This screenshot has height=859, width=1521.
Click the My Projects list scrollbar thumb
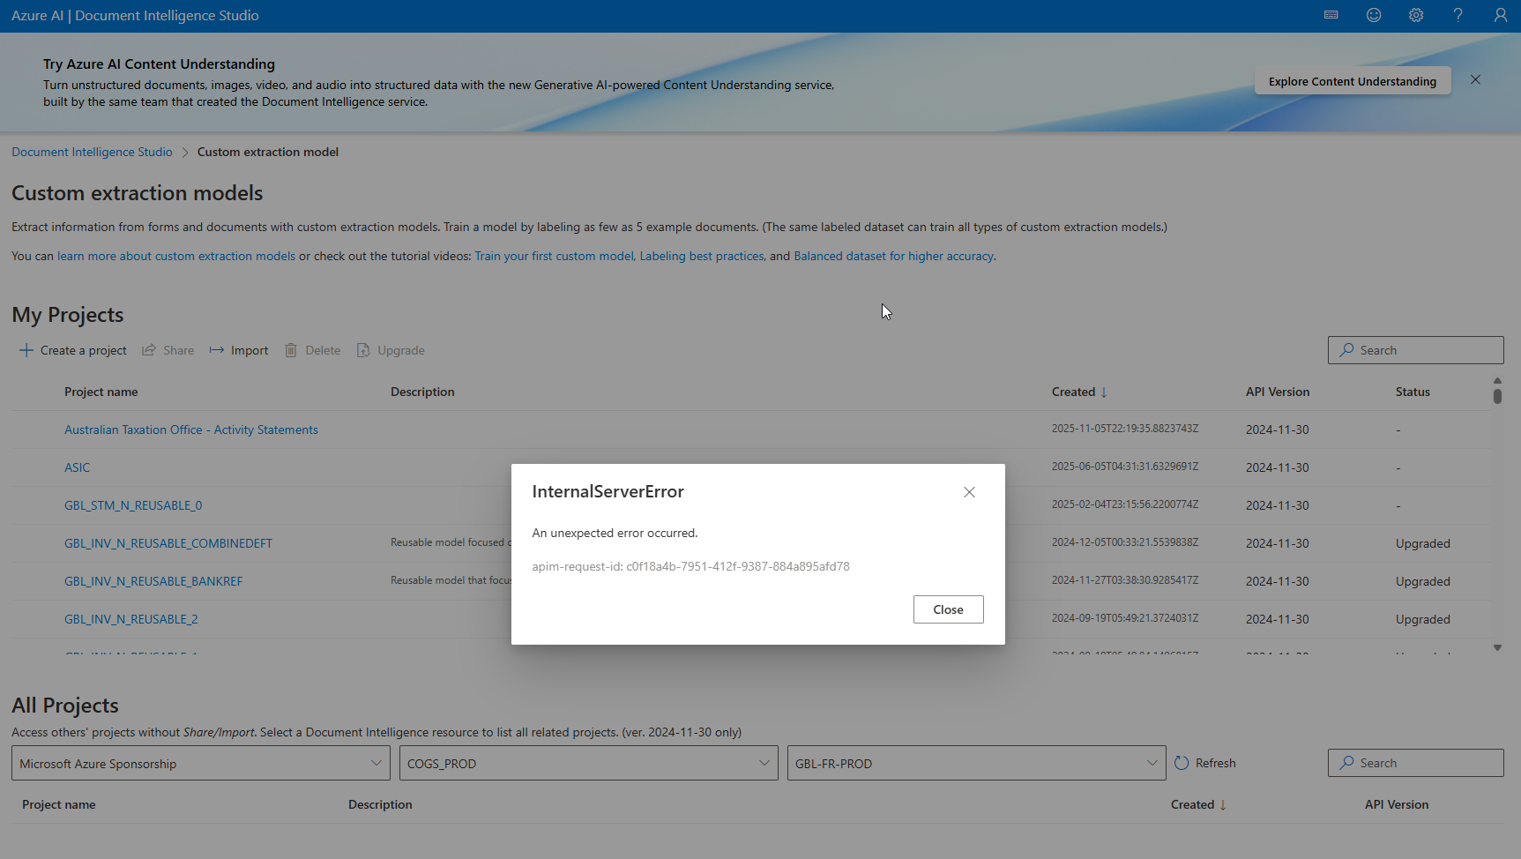[x=1497, y=396]
